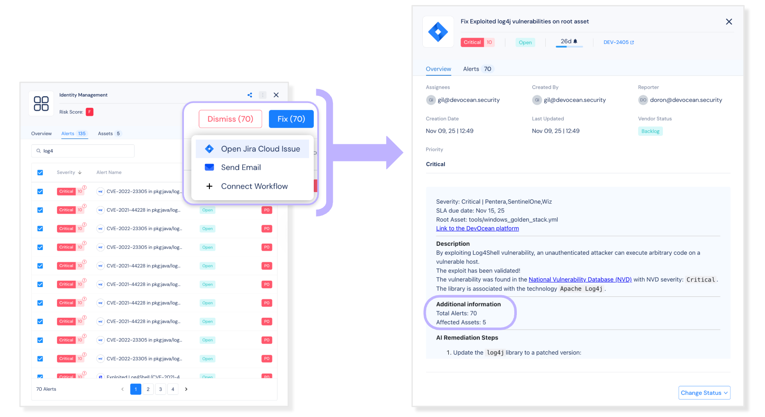Click the Jira diamond logo in ticket header
This screenshot has width=765, height=417.
(438, 32)
